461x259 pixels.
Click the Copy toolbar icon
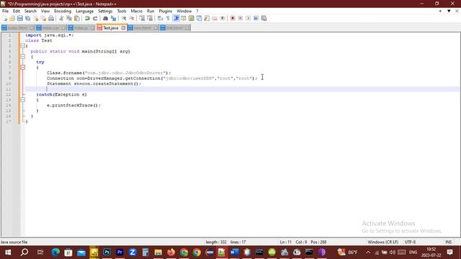pos(69,18)
